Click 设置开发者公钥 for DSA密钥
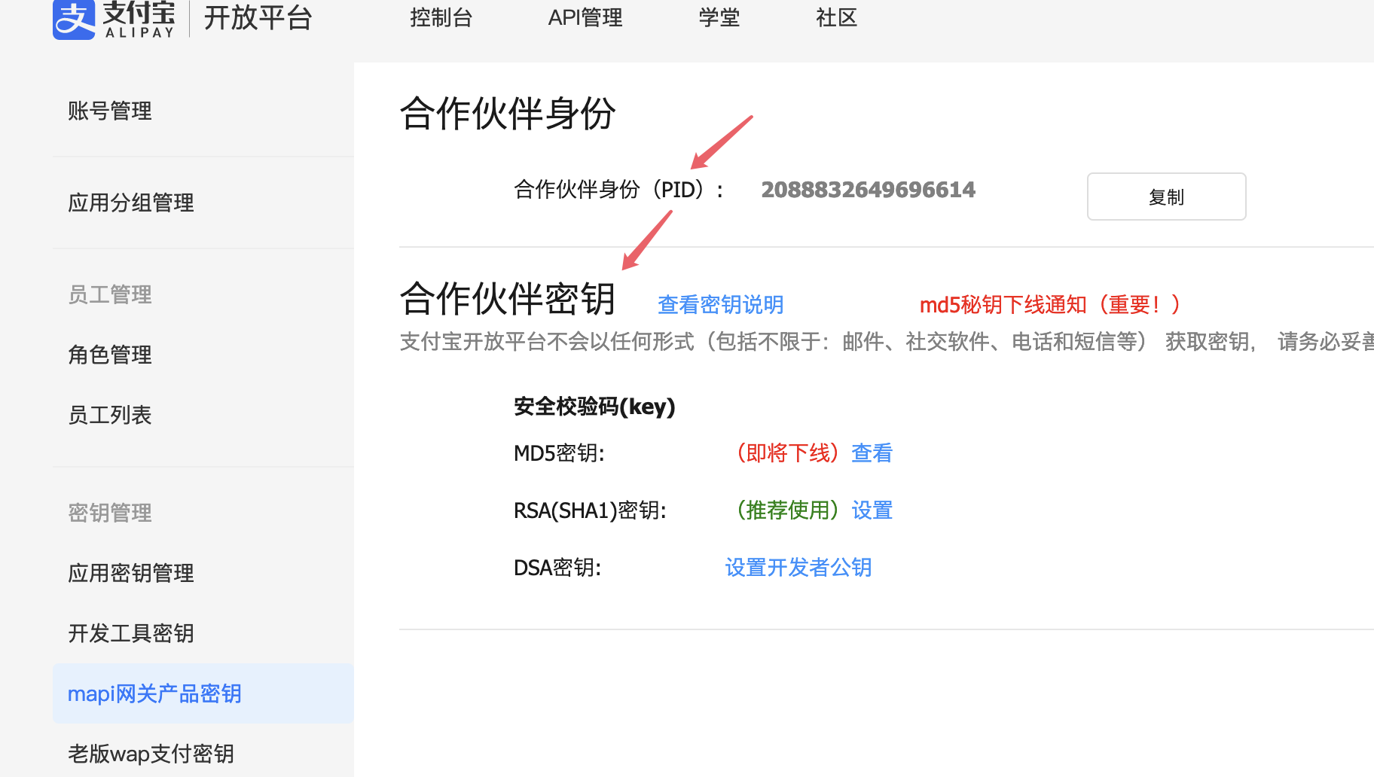Screen dimensions: 1374x777 pyautogui.click(x=798, y=567)
